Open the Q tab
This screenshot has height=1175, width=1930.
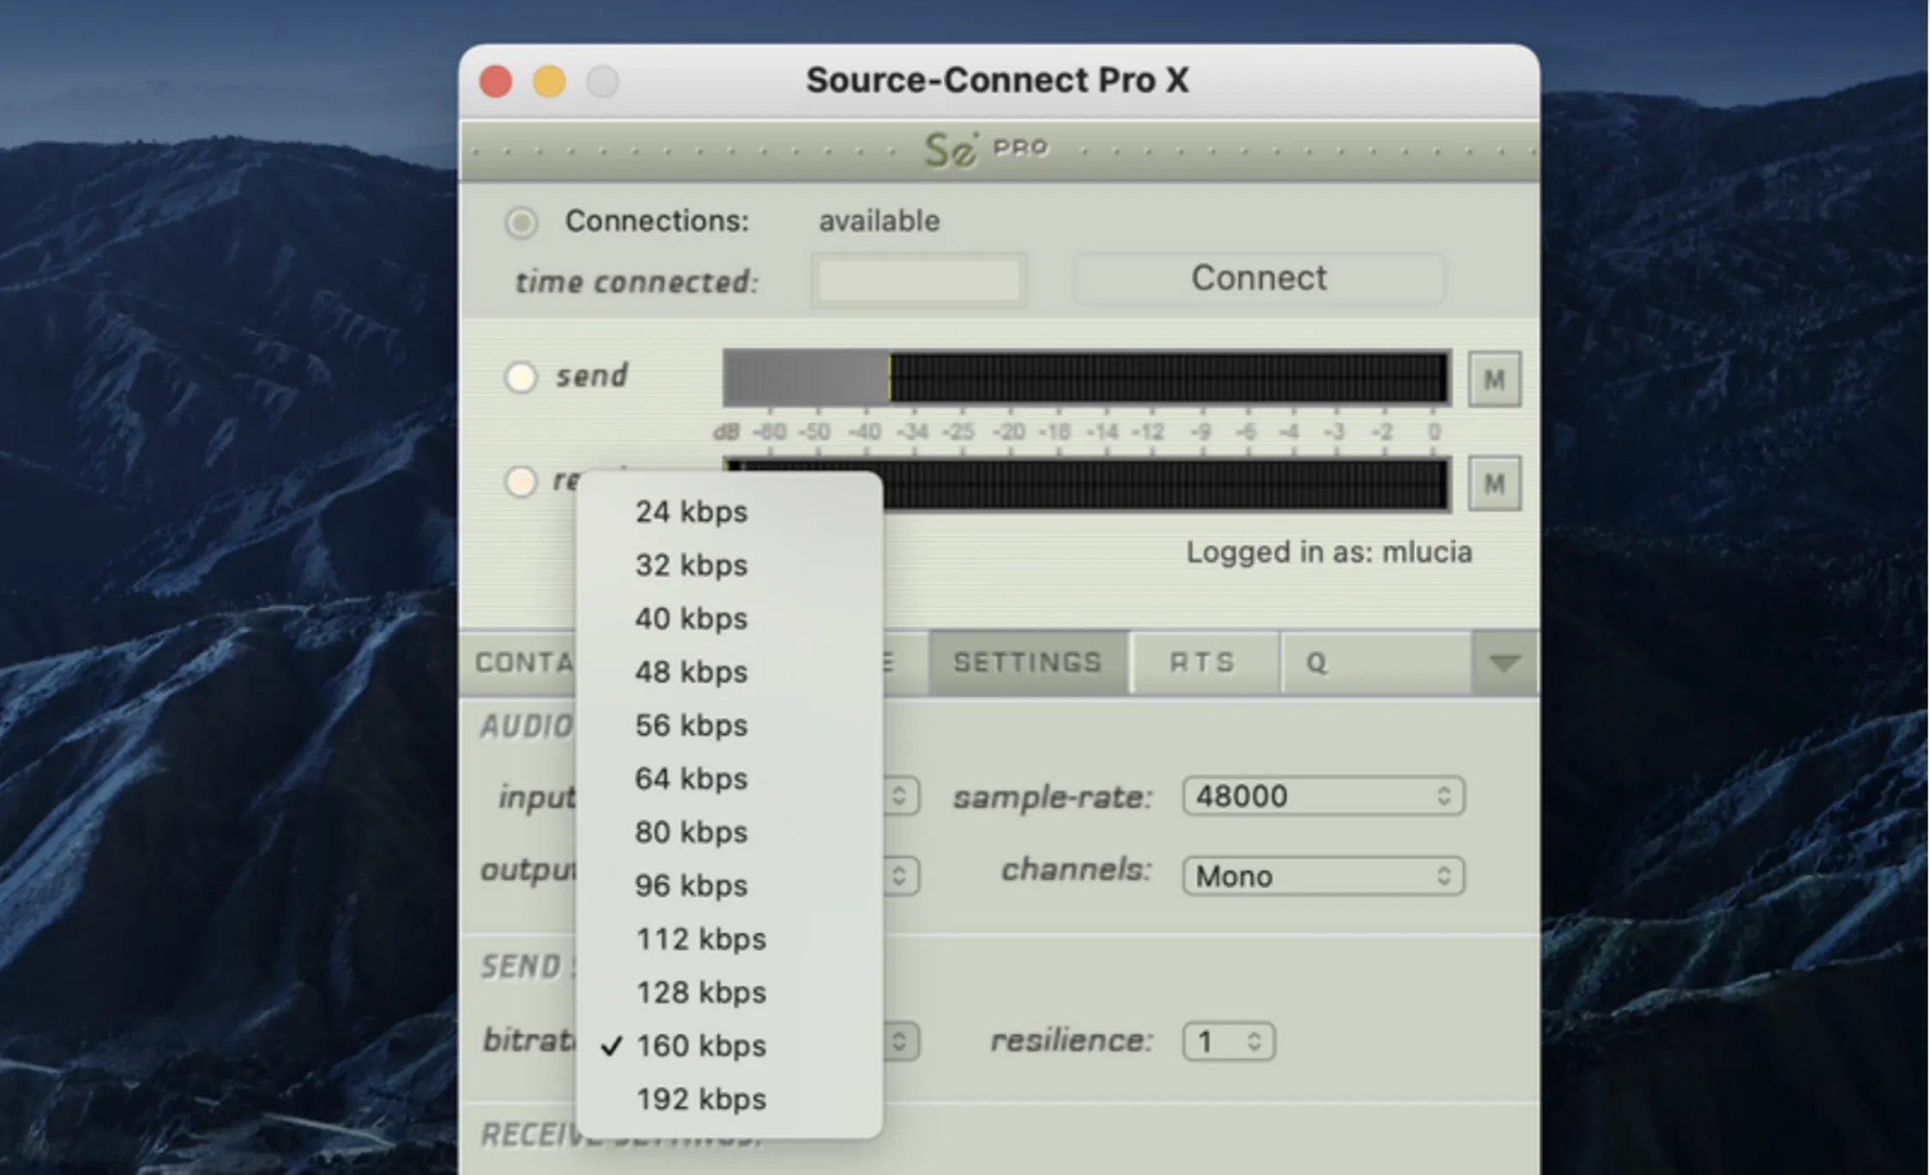pos(1376,663)
